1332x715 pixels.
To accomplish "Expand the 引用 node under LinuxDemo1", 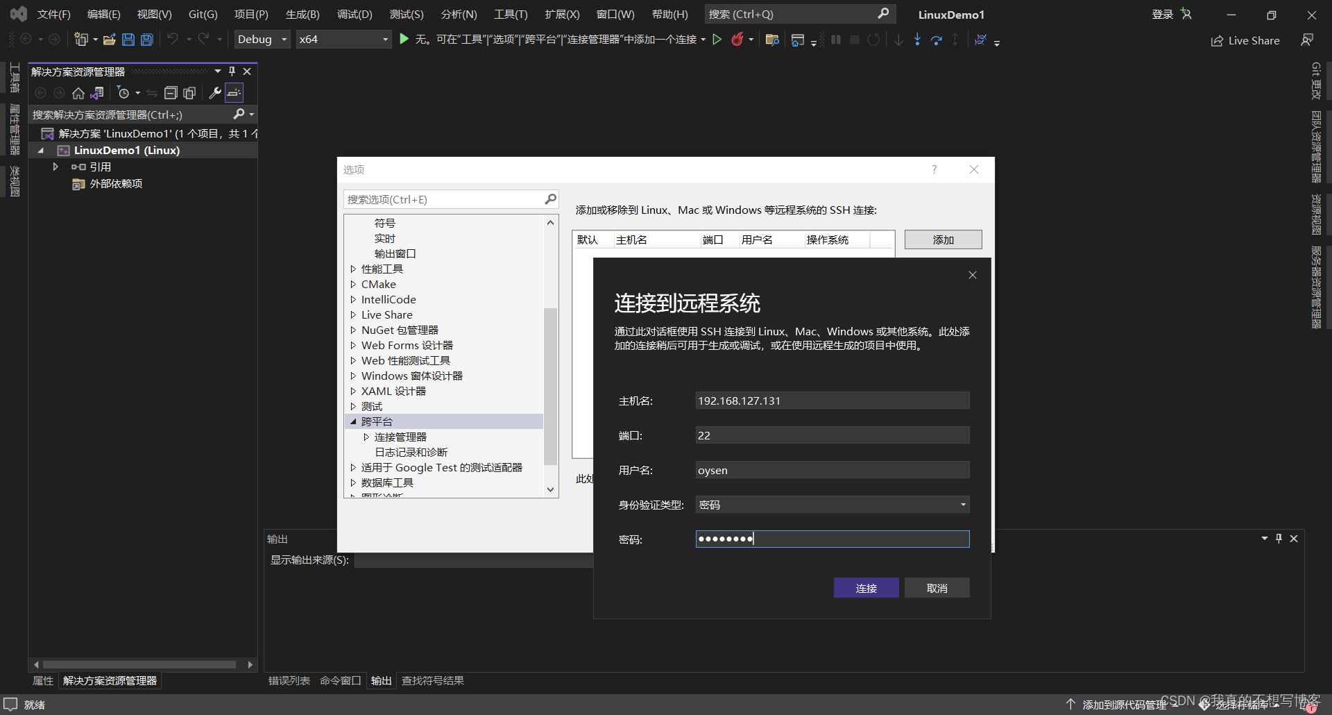I will tap(55, 167).
